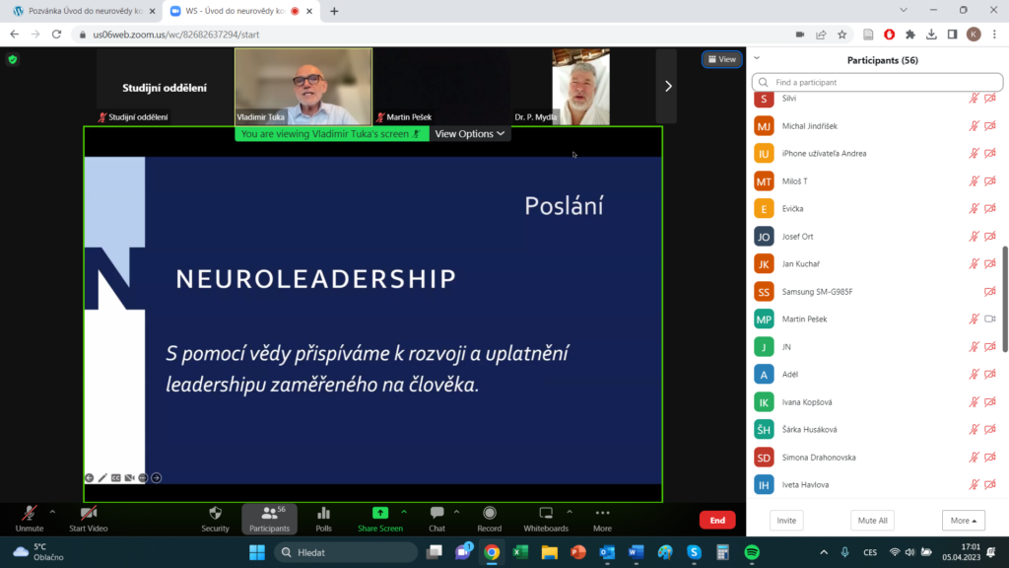Open Chrome's three-dot menu
This screenshot has width=1009, height=568.
tap(994, 35)
